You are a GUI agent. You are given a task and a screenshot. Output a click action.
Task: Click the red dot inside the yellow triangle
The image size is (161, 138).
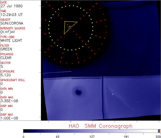click(x=68, y=25)
